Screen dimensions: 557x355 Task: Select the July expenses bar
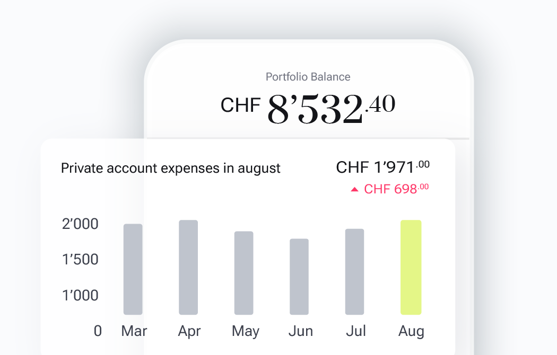click(354, 272)
